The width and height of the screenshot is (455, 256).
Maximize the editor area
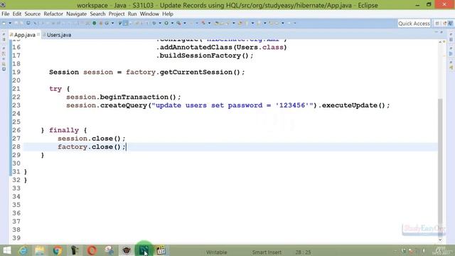click(441, 32)
